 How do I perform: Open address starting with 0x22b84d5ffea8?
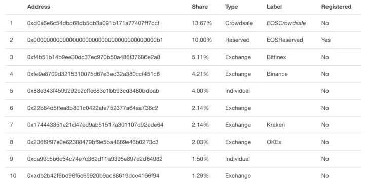pos(92,108)
